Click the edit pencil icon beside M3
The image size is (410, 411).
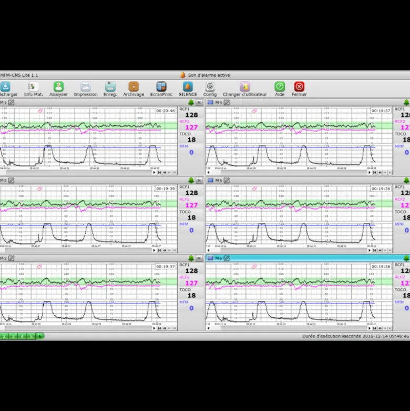point(11,258)
